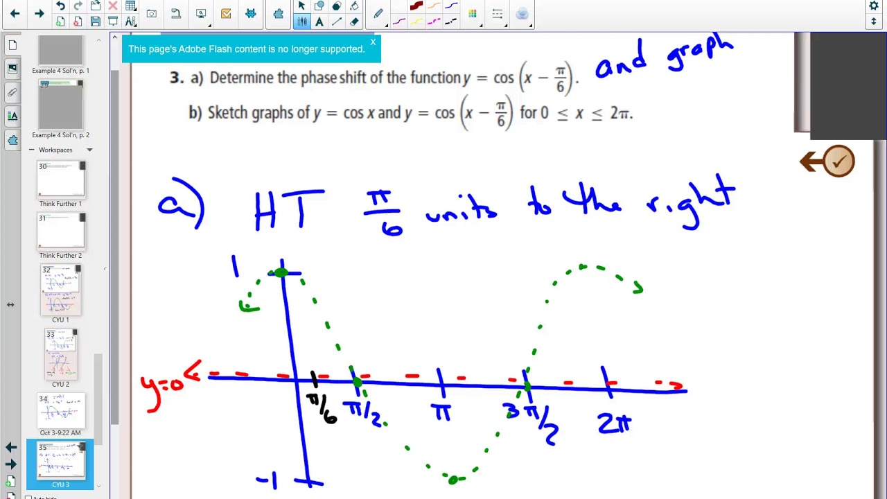Image resolution: width=887 pixels, height=499 pixels.
Task: Select the Line tool
Action: [x=337, y=21]
